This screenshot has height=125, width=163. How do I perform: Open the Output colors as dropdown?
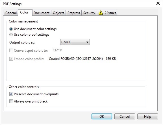pos(75,42)
